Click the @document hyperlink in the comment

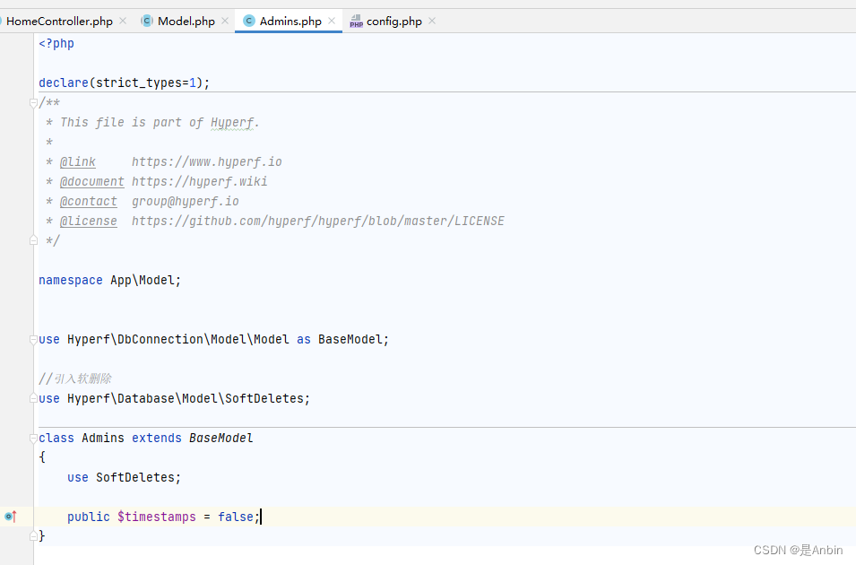(x=91, y=181)
